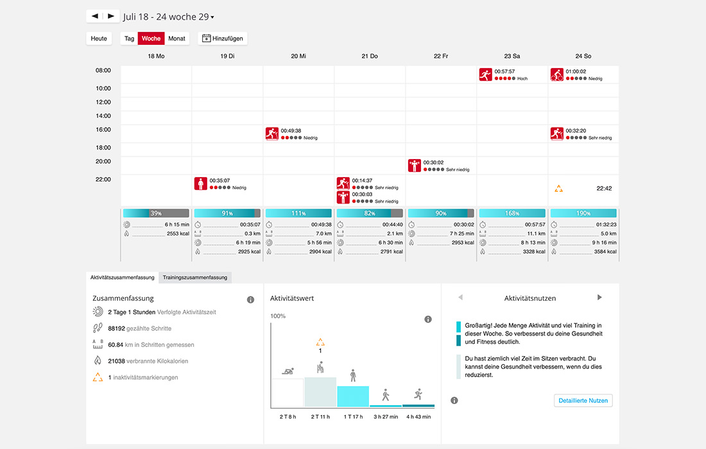This screenshot has width=706, height=449.
Task: Select the Woche view
Action: point(151,38)
